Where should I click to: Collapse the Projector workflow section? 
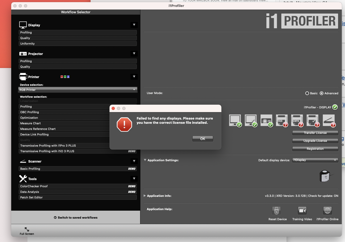point(134,54)
